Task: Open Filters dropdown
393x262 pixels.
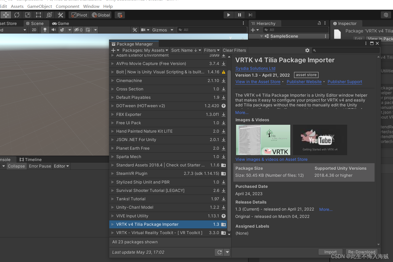Action: coord(212,50)
